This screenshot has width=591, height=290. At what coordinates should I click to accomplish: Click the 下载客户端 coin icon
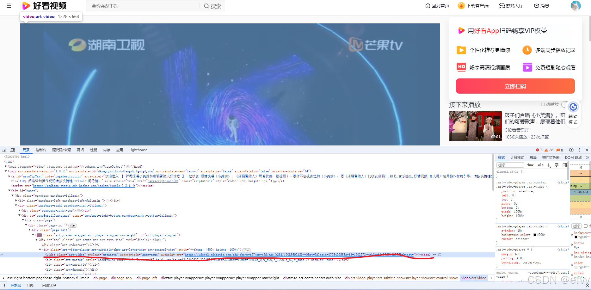(461, 6)
